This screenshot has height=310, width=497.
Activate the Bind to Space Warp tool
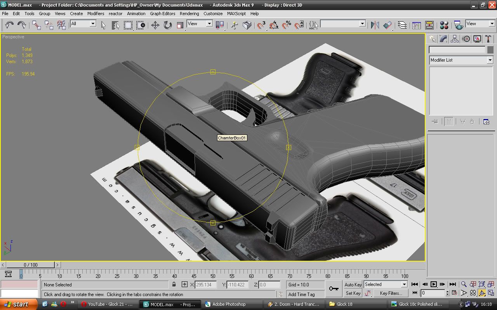point(61,25)
